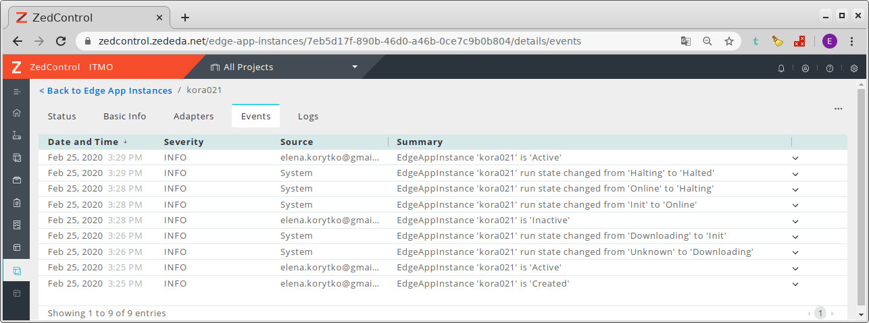Click the ZedControl Z logo

tap(17, 67)
